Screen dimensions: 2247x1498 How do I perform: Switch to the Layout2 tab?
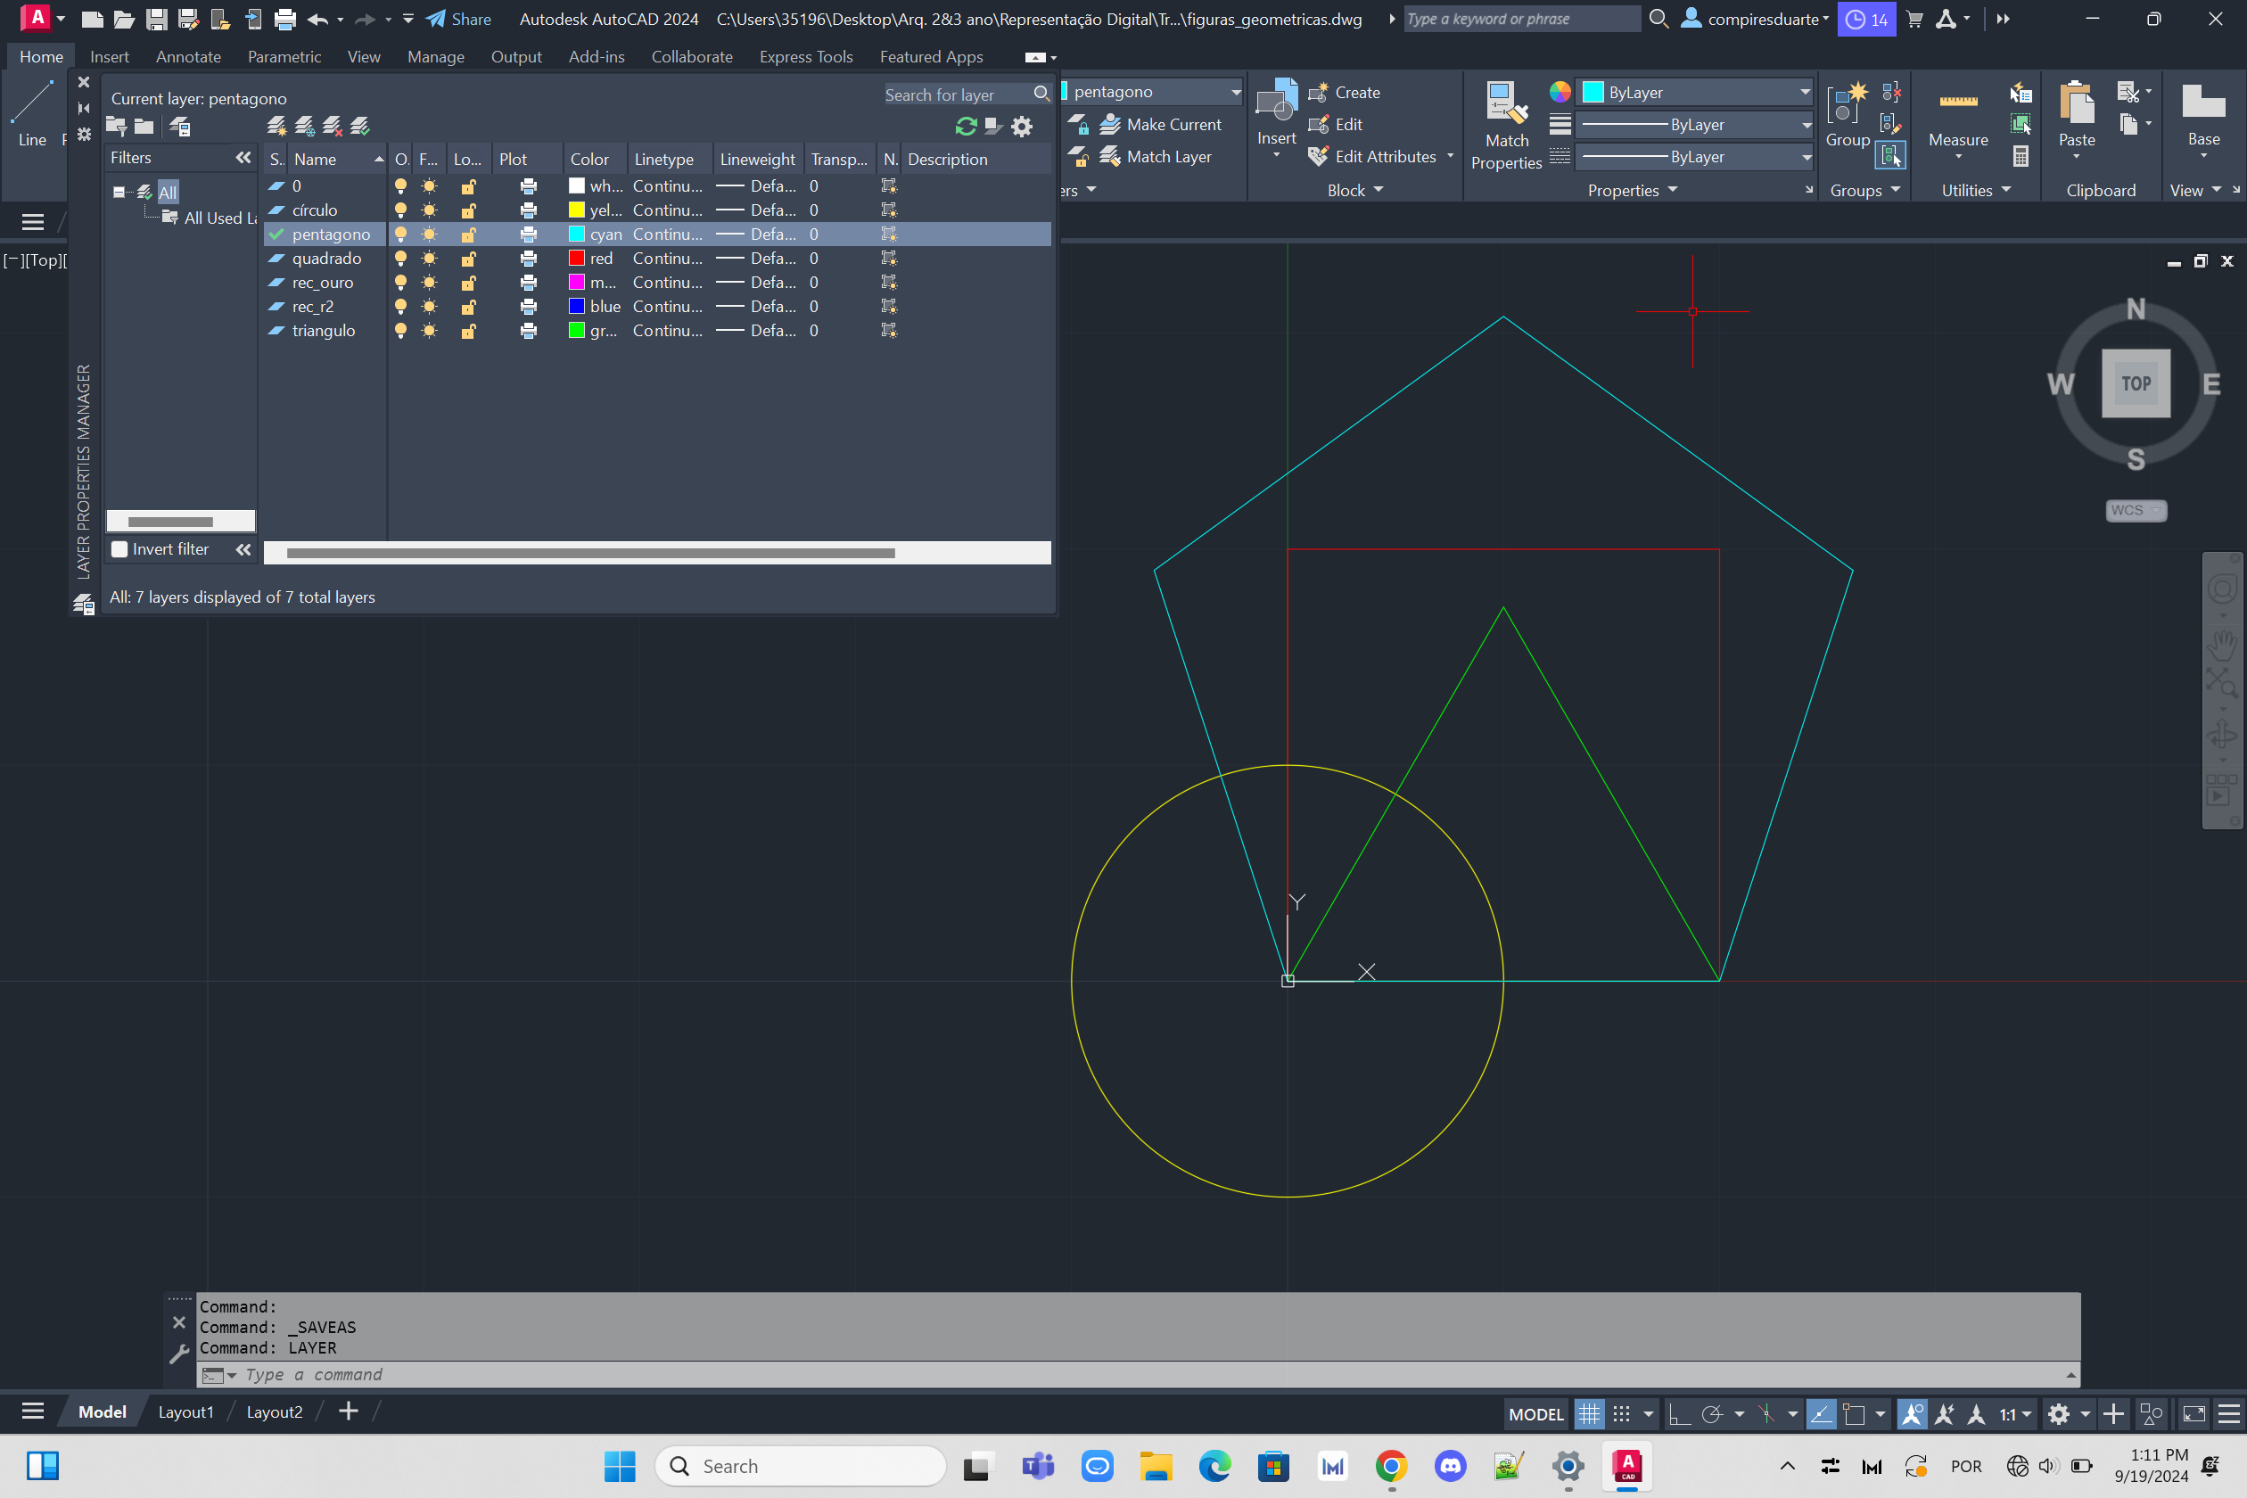click(275, 1411)
